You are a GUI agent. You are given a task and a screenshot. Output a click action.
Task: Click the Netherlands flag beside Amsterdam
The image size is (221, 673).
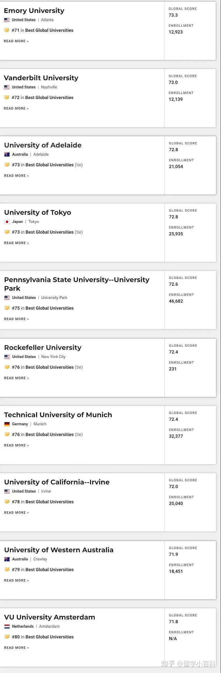tap(7, 627)
